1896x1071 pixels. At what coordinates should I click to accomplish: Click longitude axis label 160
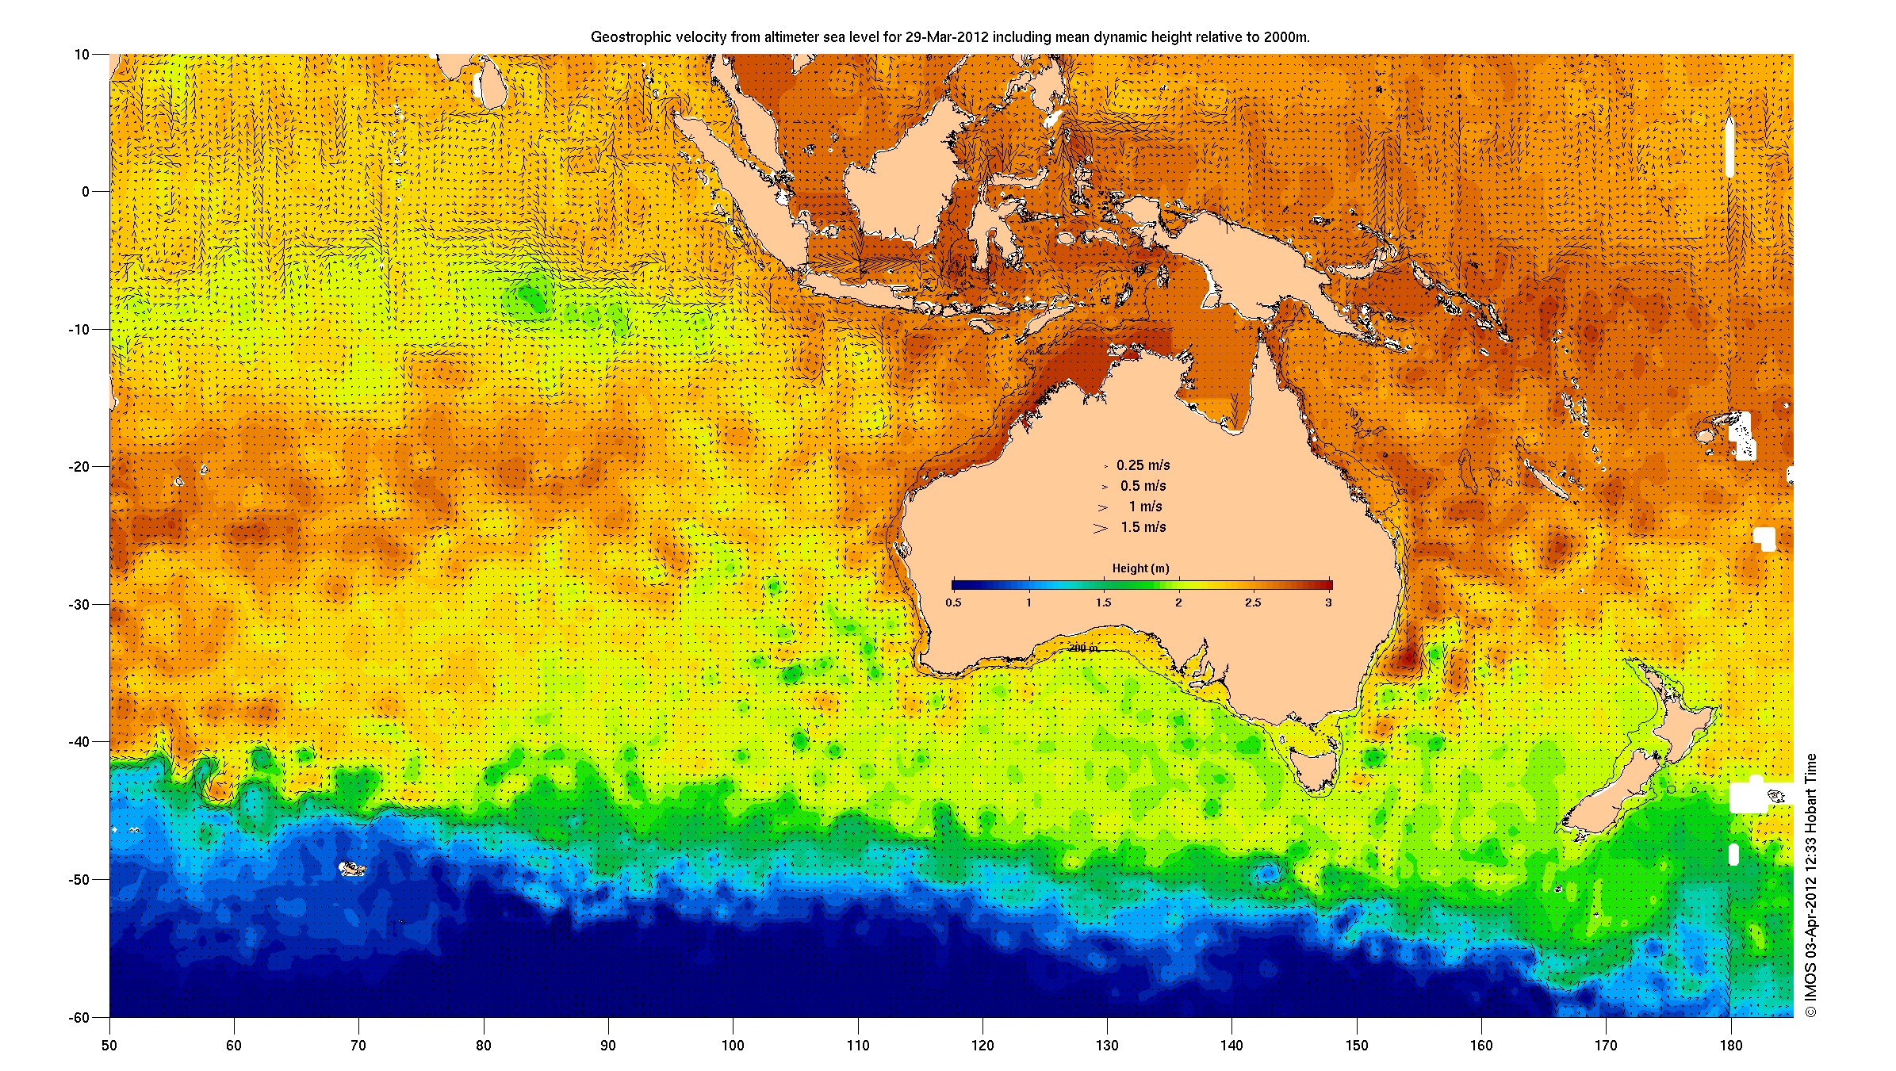pyautogui.click(x=1481, y=1045)
